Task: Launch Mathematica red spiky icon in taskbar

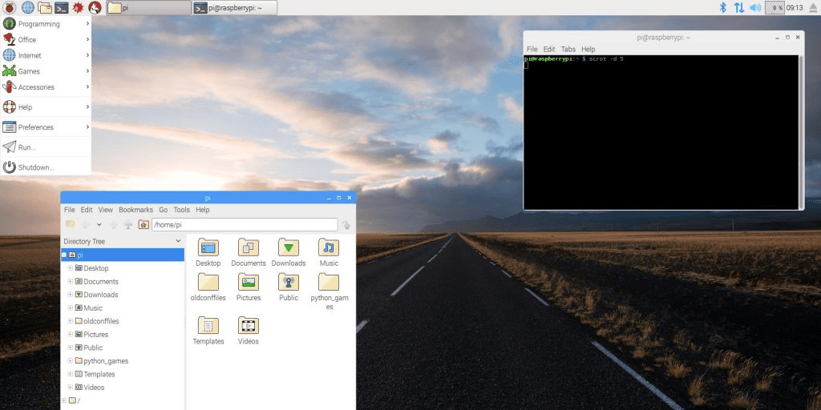Action: [78, 7]
